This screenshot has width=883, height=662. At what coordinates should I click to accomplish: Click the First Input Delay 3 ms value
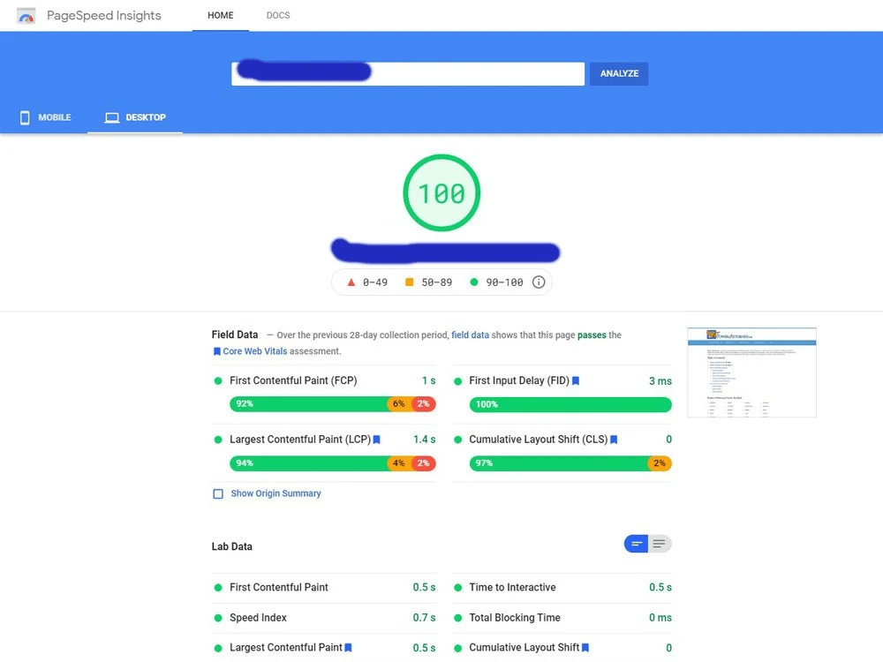660,381
